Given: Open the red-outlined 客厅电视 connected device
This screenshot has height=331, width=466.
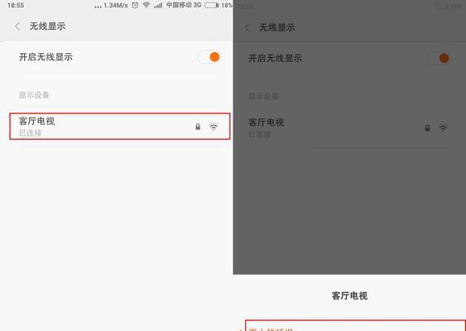Looking at the screenshot, I should [120, 127].
